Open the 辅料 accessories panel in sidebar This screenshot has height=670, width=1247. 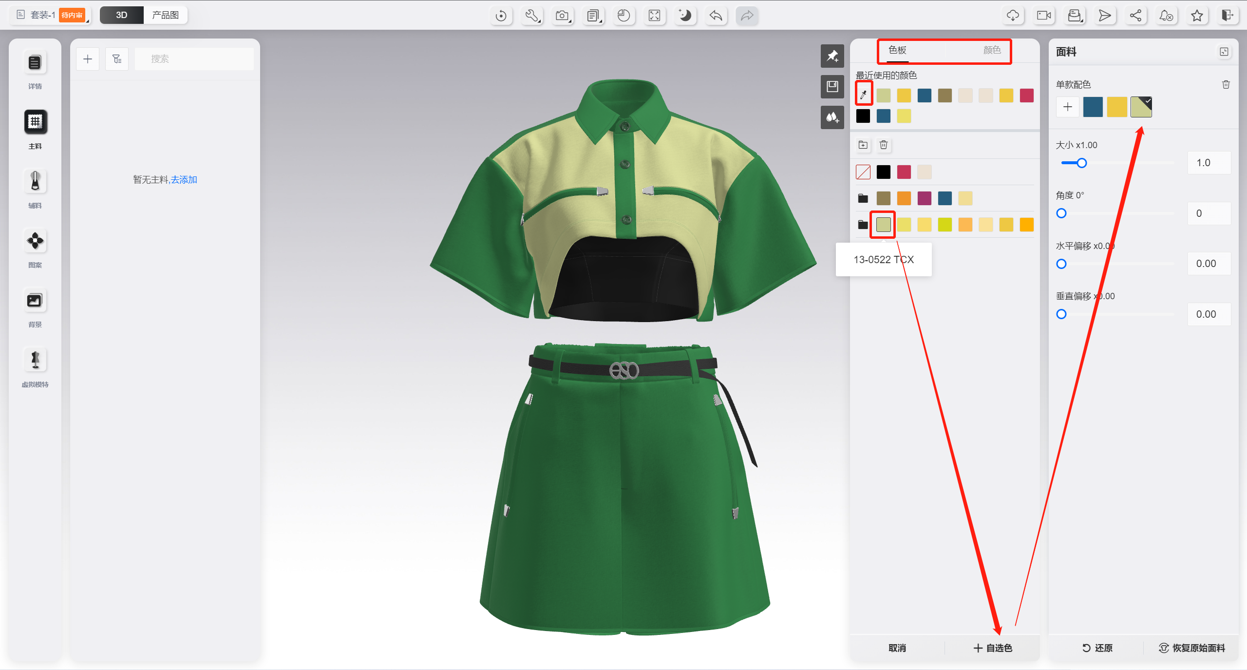coord(35,182)
